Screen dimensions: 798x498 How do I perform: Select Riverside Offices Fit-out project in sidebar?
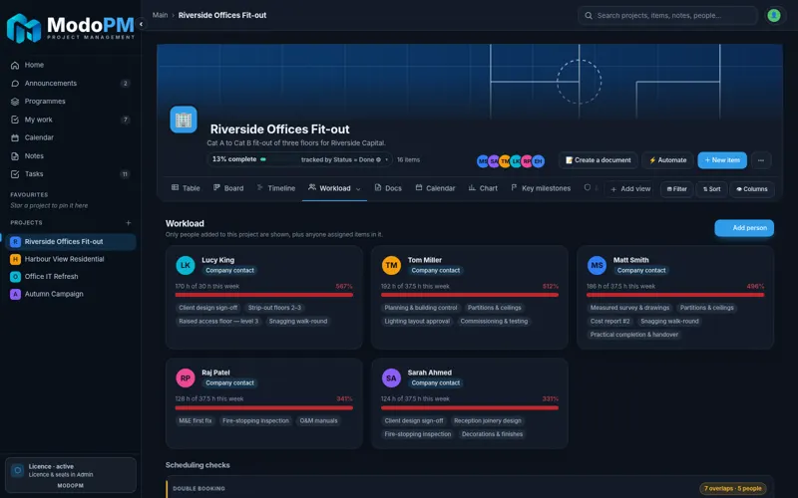click(70, 242)
